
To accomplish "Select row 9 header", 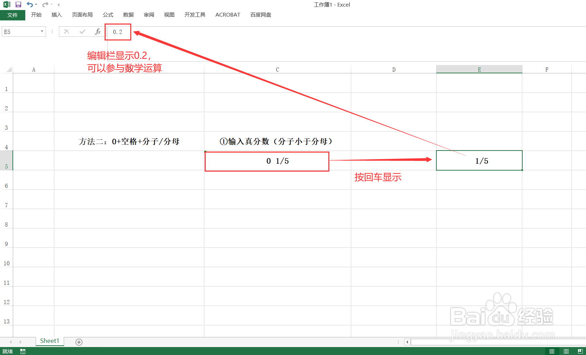I will tap(6, 238).
